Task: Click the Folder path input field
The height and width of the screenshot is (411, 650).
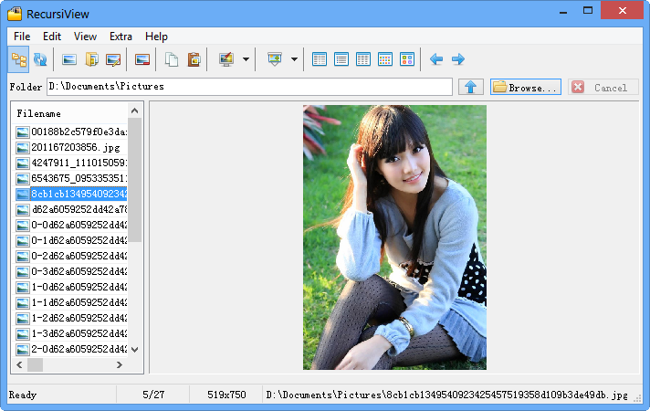Action: [248, 87]
